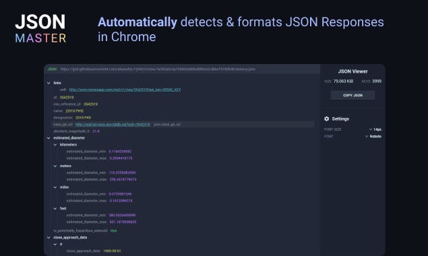This screenshot has width=428, height=256.
Task: Click the kilometers estimated_diameter_max value
Action: (121, 158)
